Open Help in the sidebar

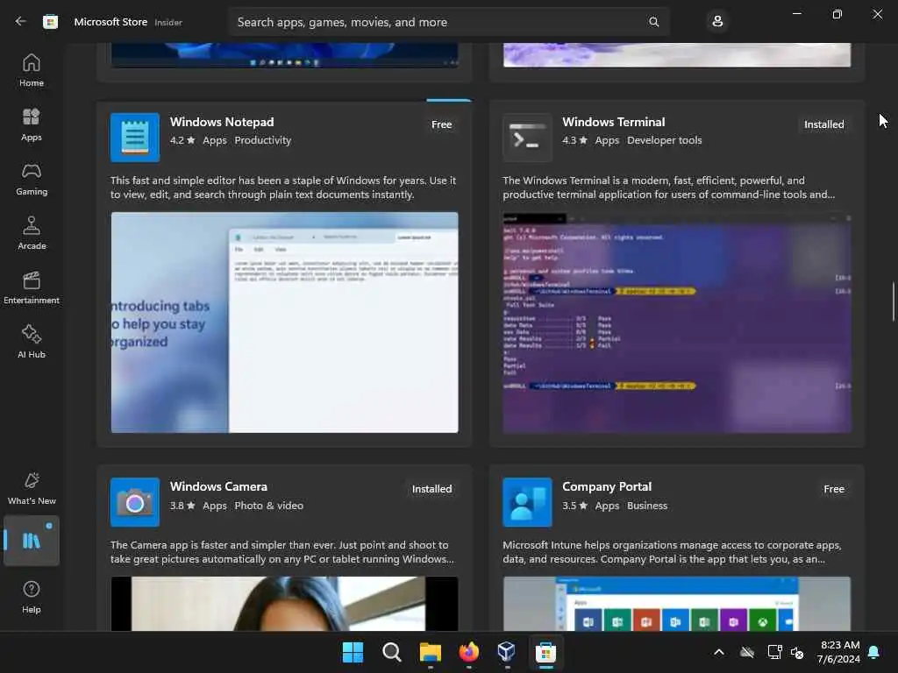click(32, 597)
